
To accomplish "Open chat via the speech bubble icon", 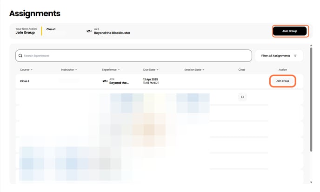I will [x=242, y=97].
